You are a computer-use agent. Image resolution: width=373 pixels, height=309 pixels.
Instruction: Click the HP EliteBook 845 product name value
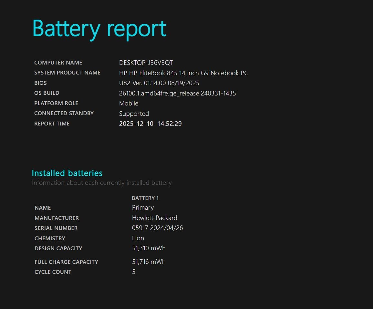183,73
